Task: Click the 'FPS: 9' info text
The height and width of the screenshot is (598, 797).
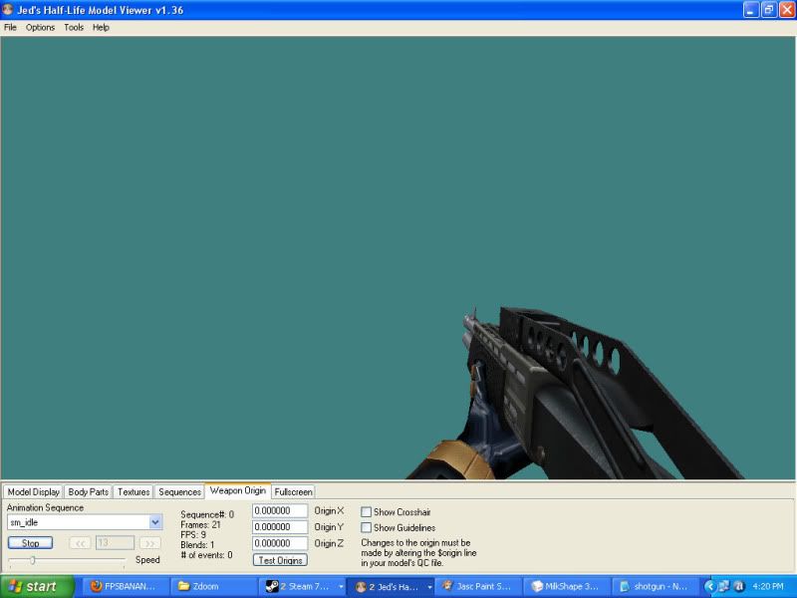Action: point(193,535)
